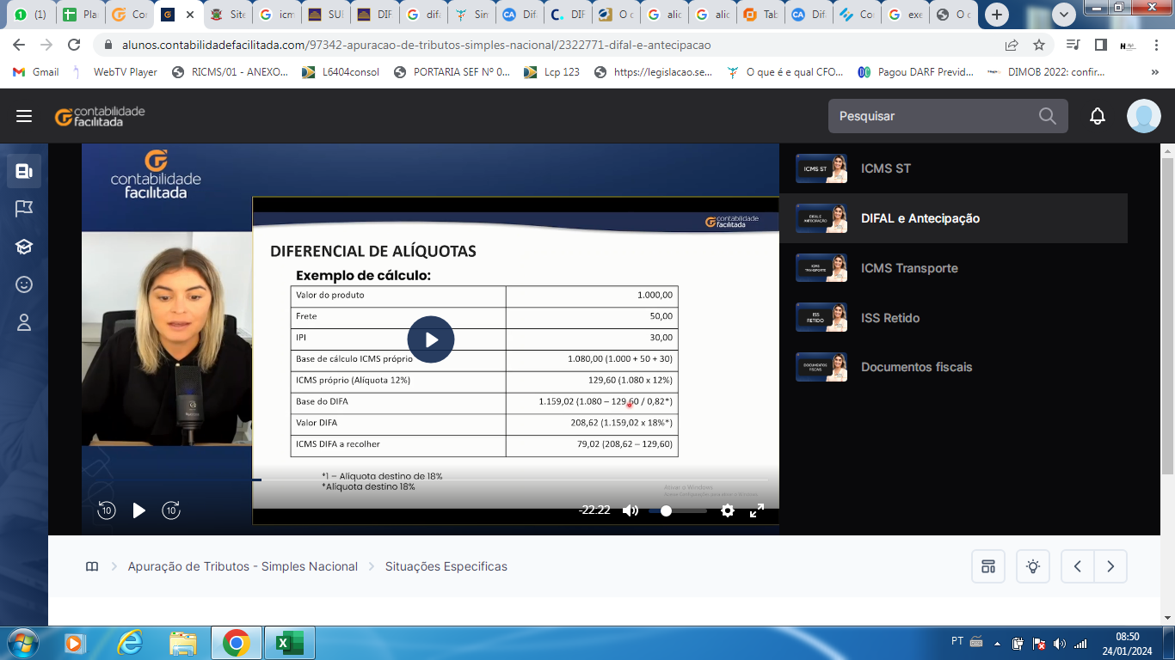Switch to the "SUI" tab
The width and height of the screenshot is (1175, 660).
327,15
